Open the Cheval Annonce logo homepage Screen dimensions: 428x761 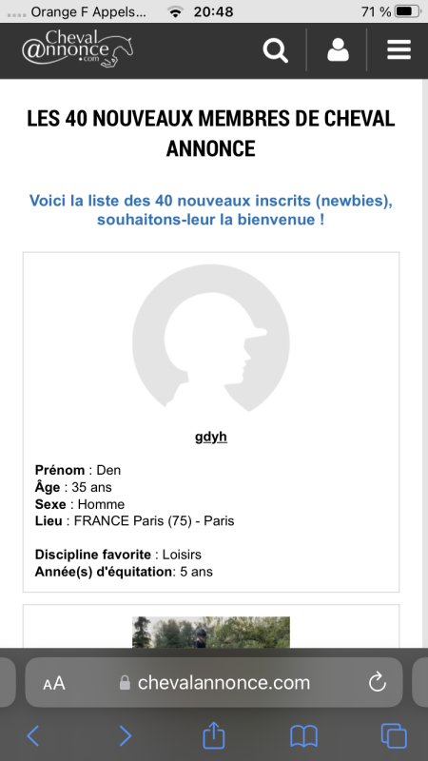tap(78, 49)
